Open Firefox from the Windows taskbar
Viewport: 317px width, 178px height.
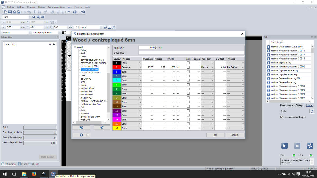(x=34, y=174)
